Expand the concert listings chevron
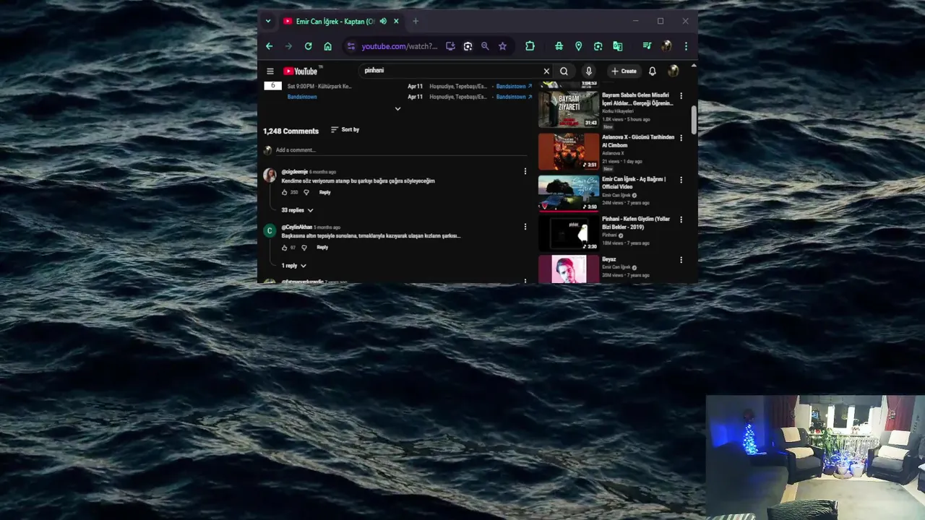Viewport: 925px width, 520px height. [x=397, y=109]
